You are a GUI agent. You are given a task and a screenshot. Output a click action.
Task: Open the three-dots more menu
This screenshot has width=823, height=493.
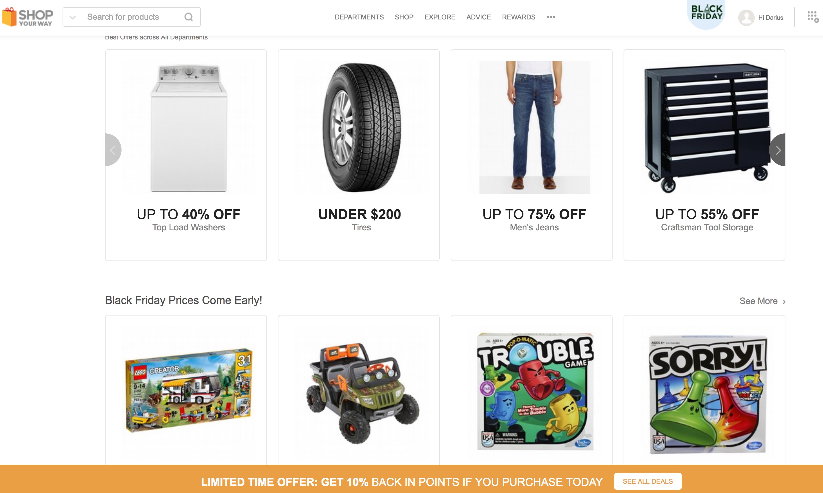click(x=551, y=17)
